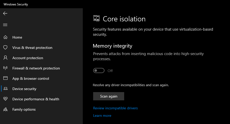Click the back arrow icon
This screenshot has width=230, height=124.
(x=5, y=13)
